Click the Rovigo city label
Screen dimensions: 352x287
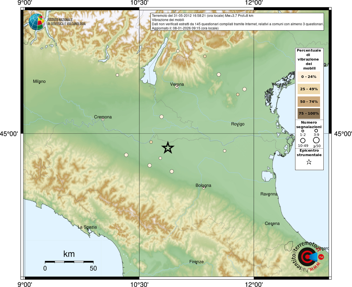pyautogui.click(x=238, y=124)
